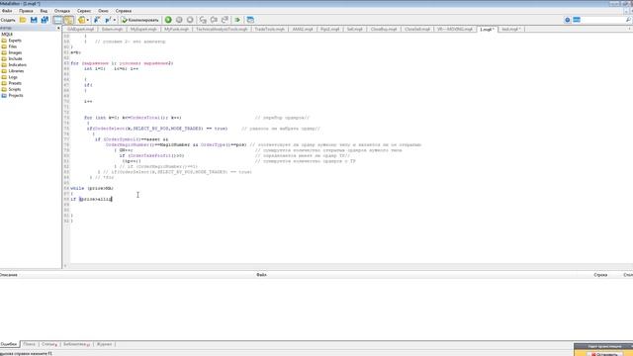The width and height of the screenshot is (633, 356).
Task: Select the Libraries folder
Action: pyautogui.click(x=16, y=70)
